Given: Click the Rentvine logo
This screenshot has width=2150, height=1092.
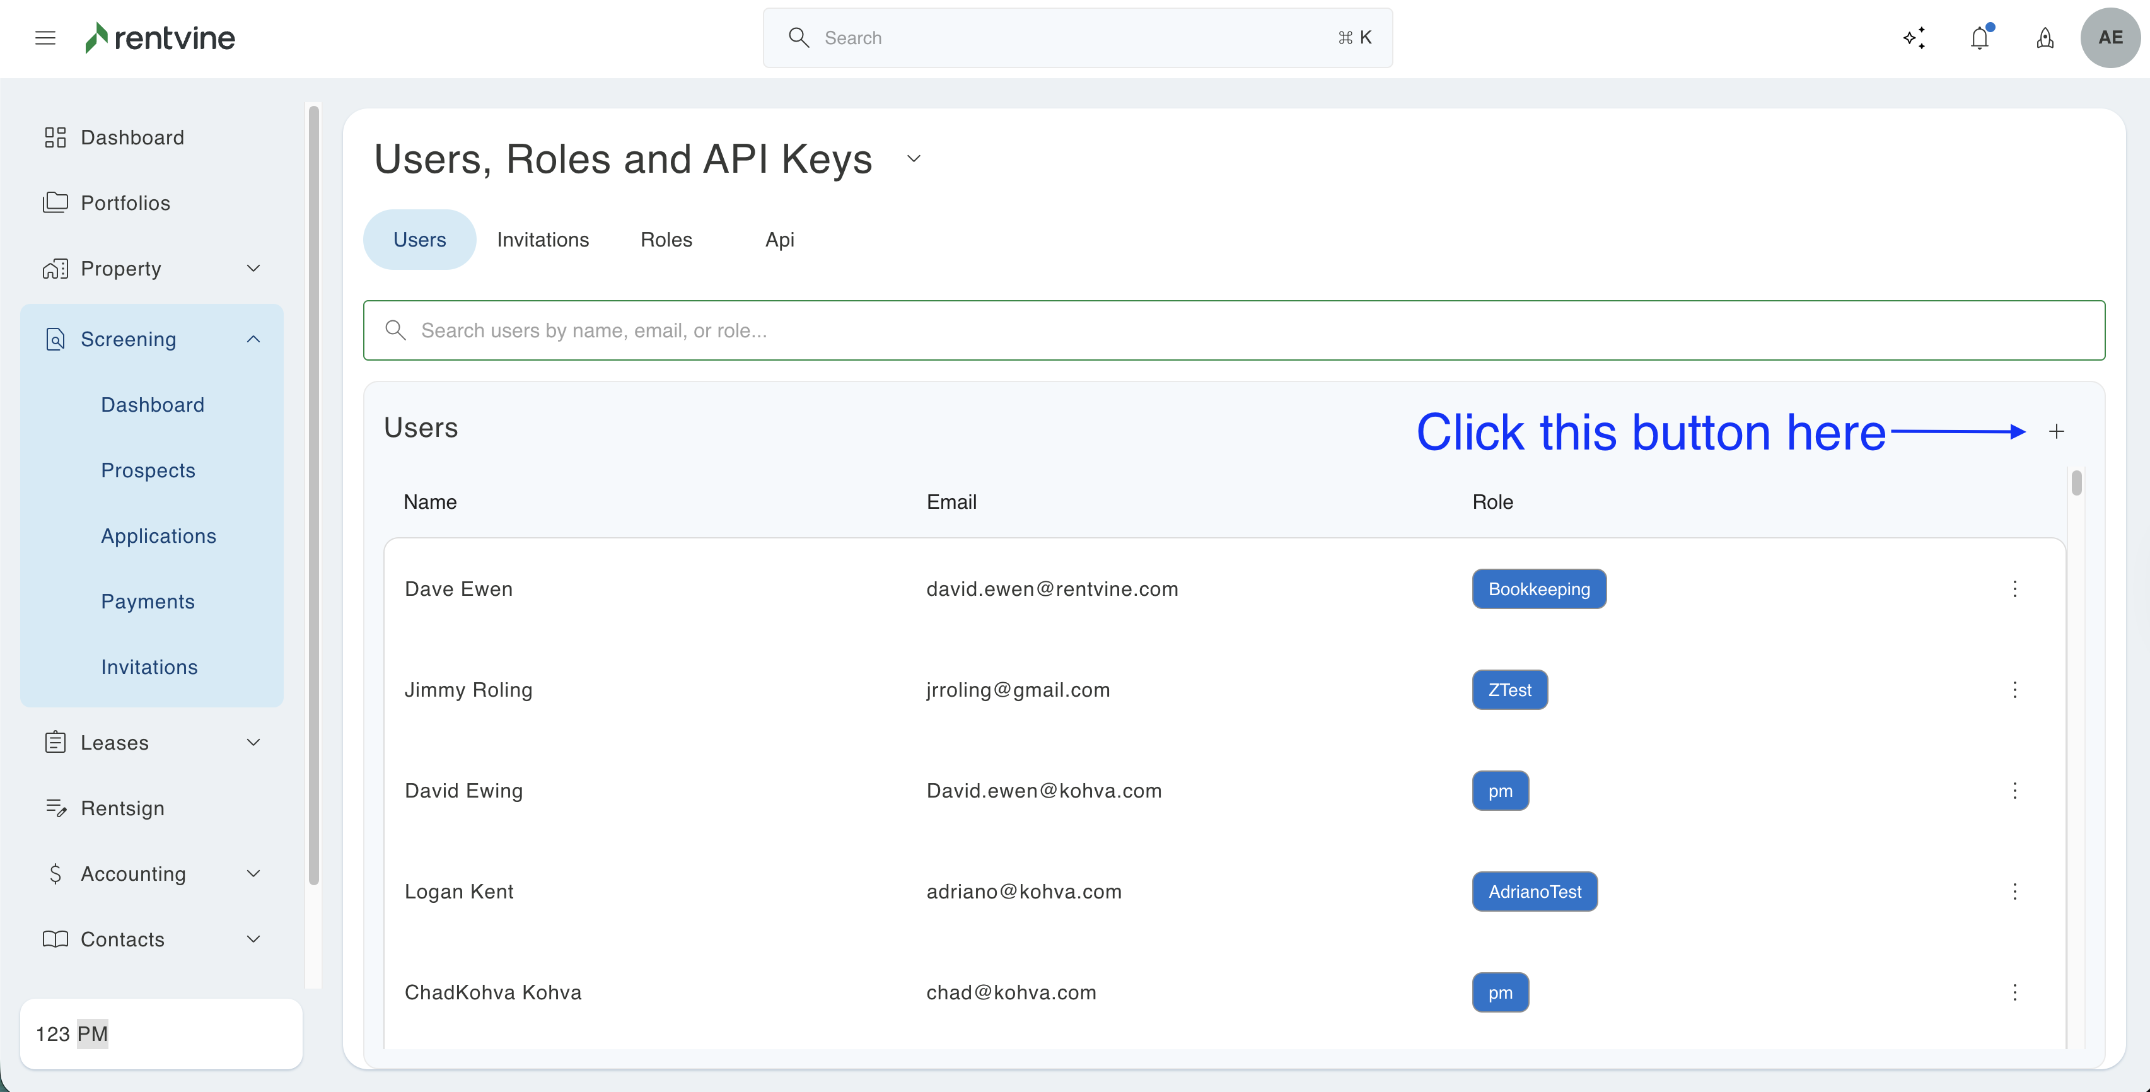Looking at the screenshot, I should [x=160, y=38].
